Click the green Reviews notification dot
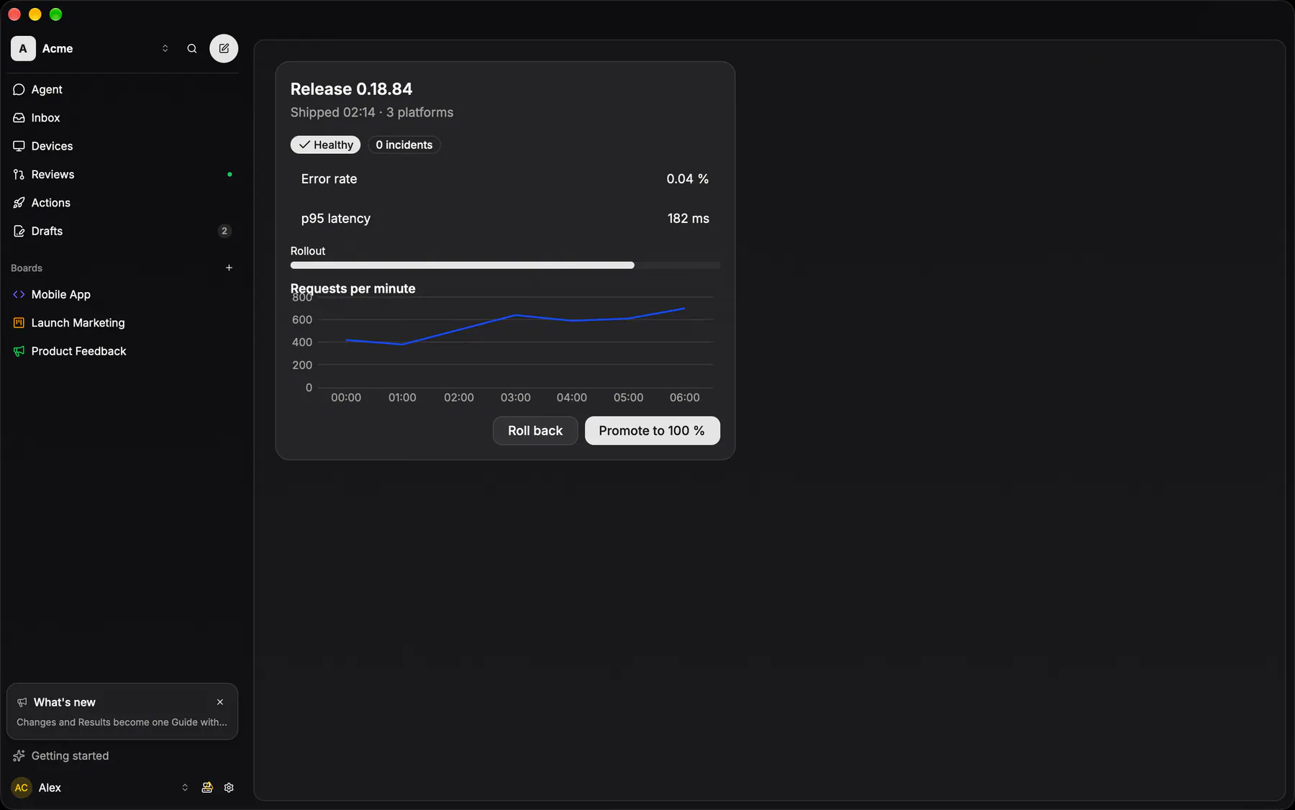 click(x=230, y=174)
